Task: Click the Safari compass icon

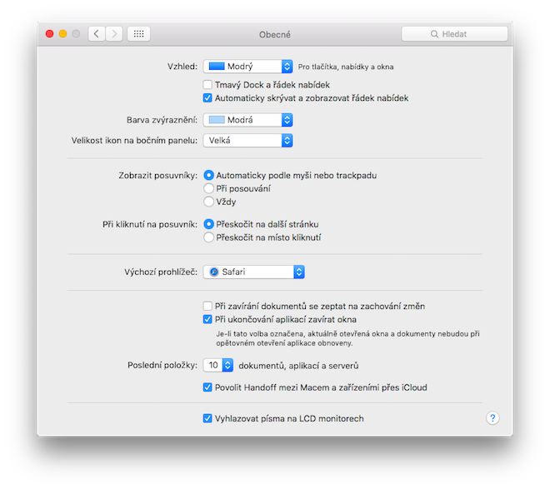Action: (214, 272)
